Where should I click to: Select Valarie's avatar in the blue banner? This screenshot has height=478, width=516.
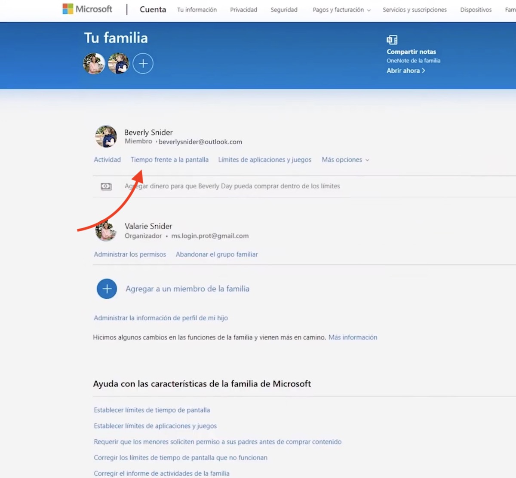pos(94,64)
